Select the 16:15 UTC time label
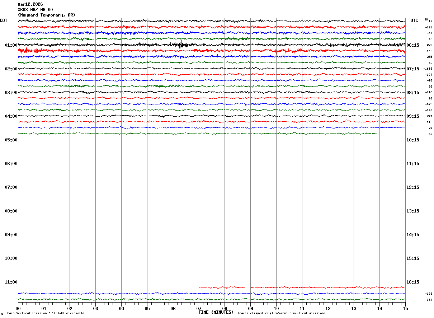This screenshot has height=318, width=434. [x=413, y=282]
